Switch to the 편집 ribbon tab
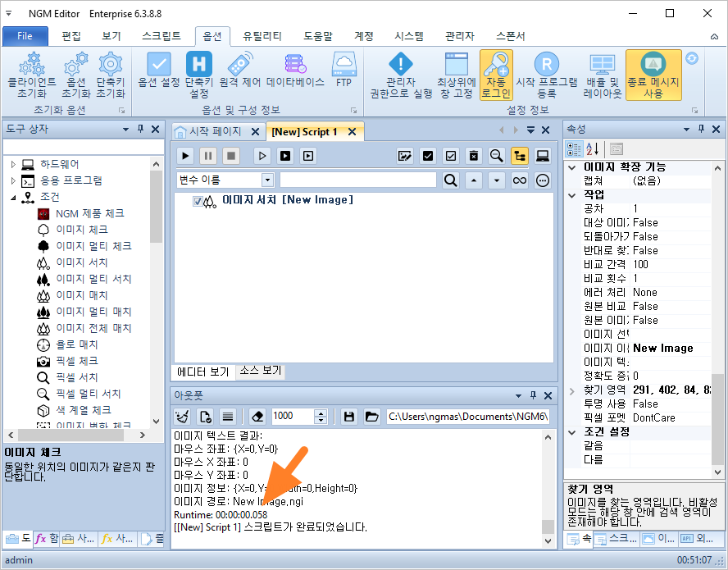 point(71,36)
